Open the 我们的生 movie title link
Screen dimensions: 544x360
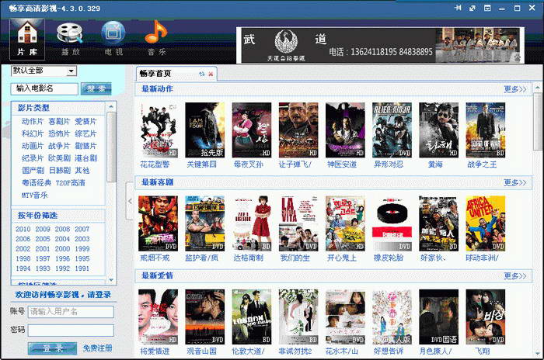(295, 258)
